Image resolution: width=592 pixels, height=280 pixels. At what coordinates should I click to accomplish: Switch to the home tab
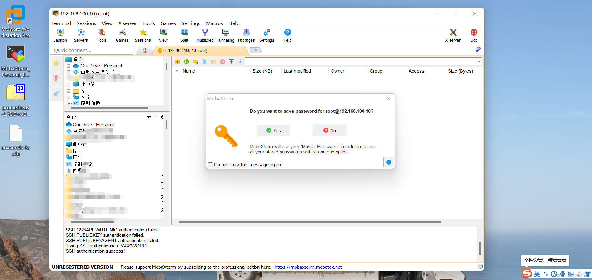[145, 50]
